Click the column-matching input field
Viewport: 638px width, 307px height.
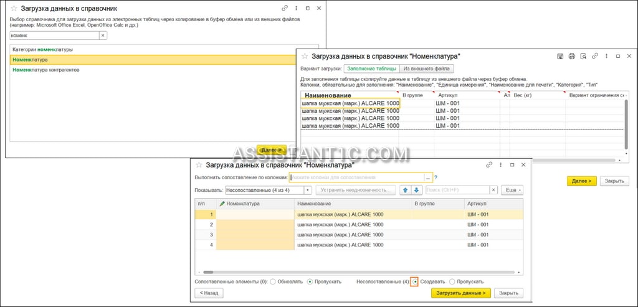click(x=357, y=177)
